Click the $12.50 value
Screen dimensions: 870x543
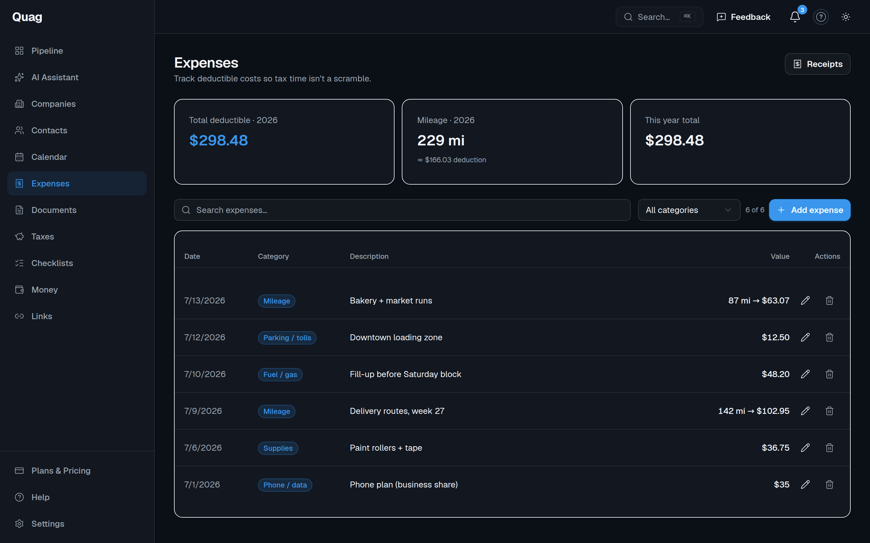tap(775, 337)
